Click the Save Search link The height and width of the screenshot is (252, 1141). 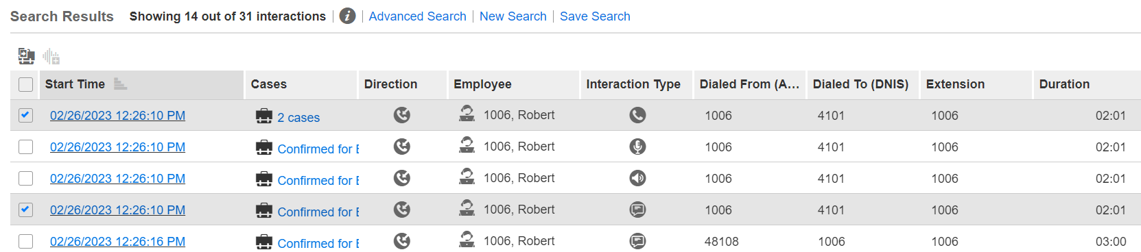(x=595, y=16)
